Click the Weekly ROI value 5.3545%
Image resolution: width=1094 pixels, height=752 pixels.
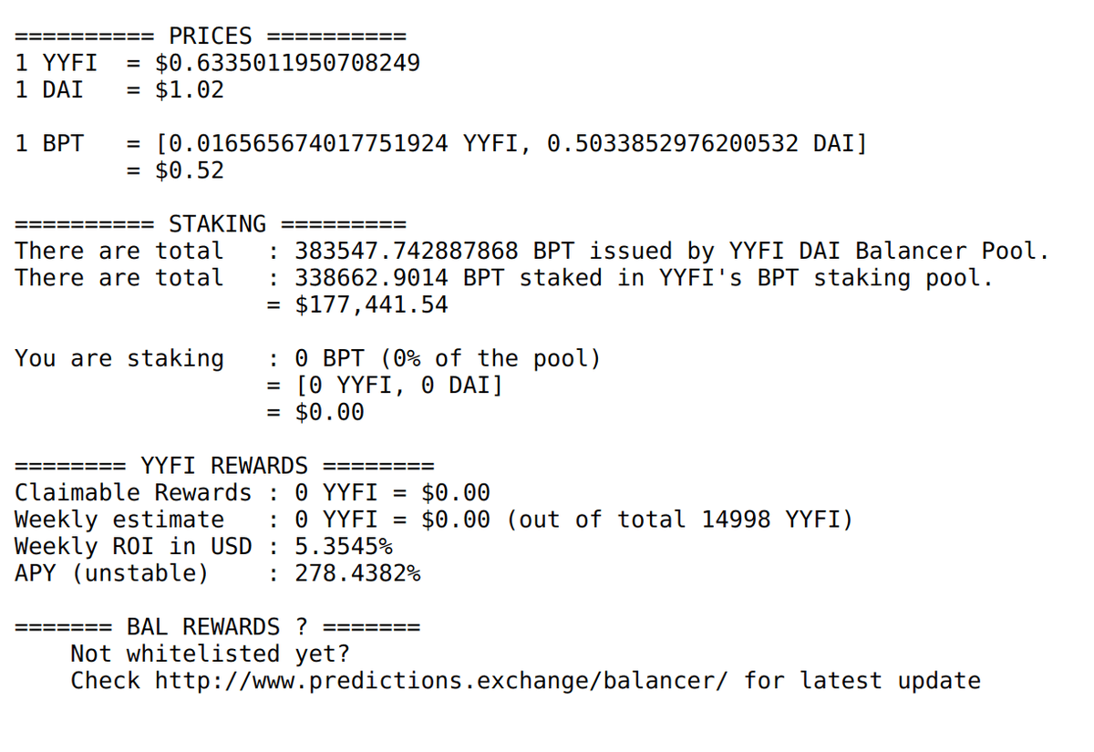coord(344,547)
